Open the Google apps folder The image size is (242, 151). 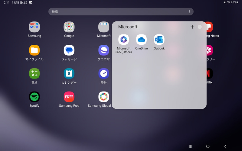(69, 27)
